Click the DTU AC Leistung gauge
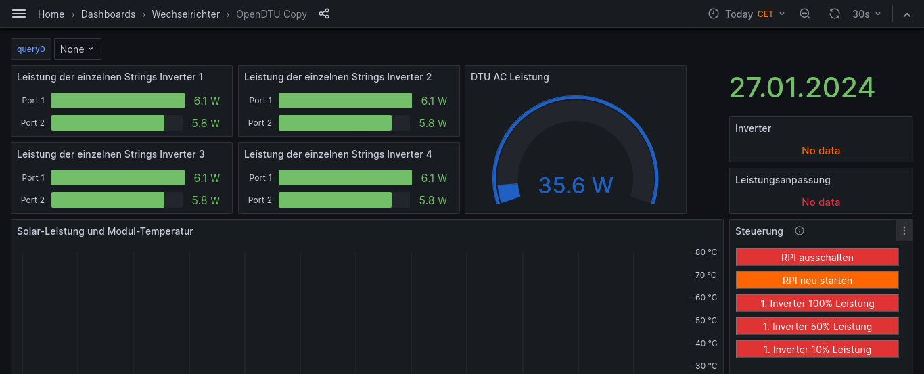Screen dimensions: 924x374 point(575,156)
